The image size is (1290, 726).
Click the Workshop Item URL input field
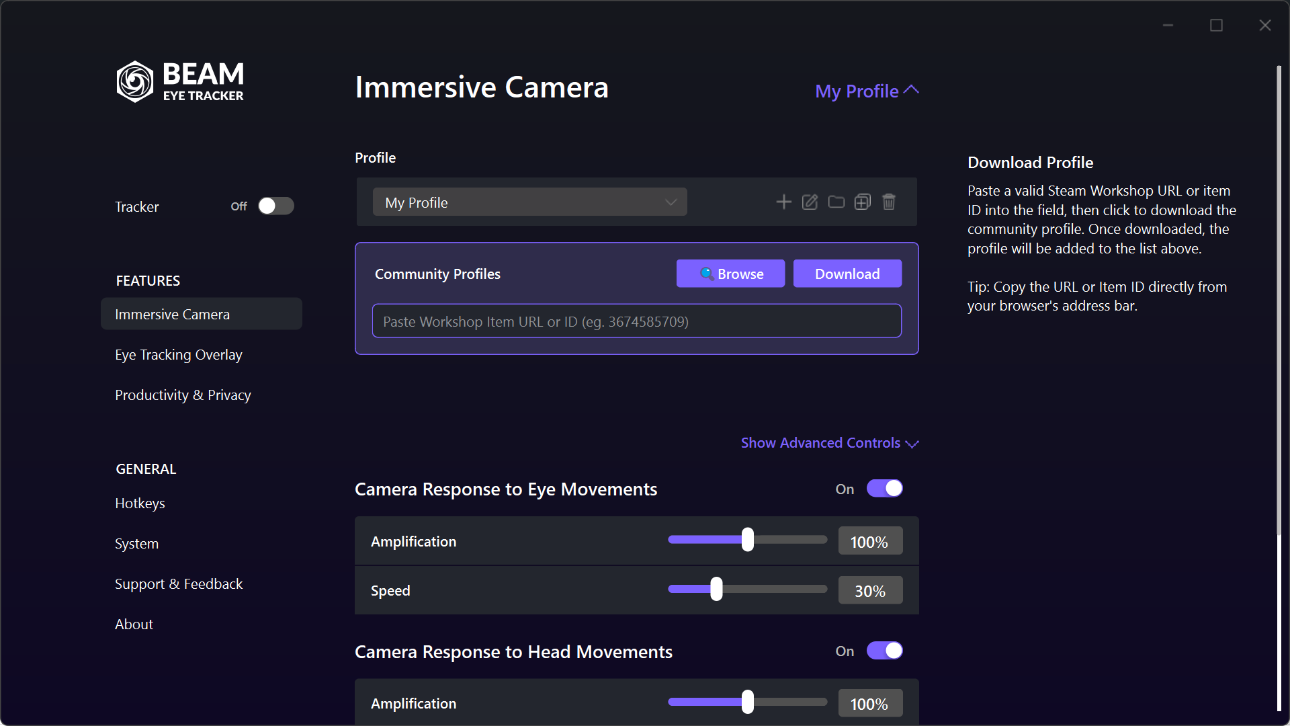636,321
